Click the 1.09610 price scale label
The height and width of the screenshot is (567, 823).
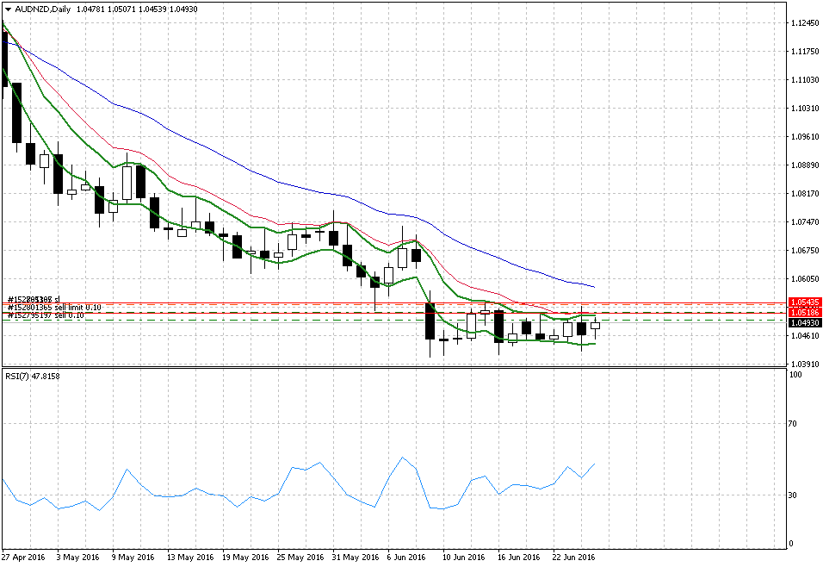[x=805, y=137]
